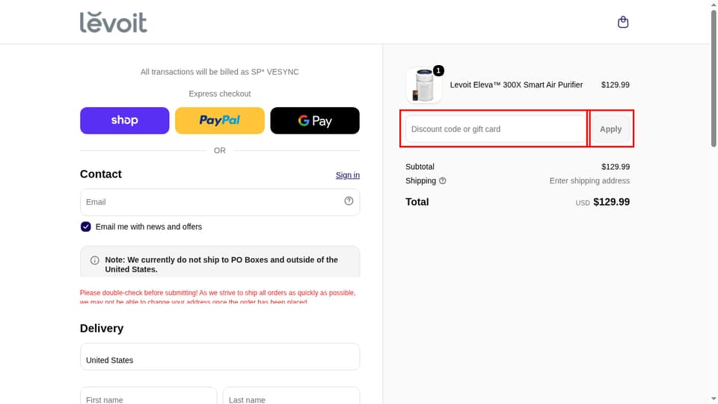The width and height of the screenshot is (718, 404).
Task: Click the Total $129.99 amount
Action: (x=611, y=202)
